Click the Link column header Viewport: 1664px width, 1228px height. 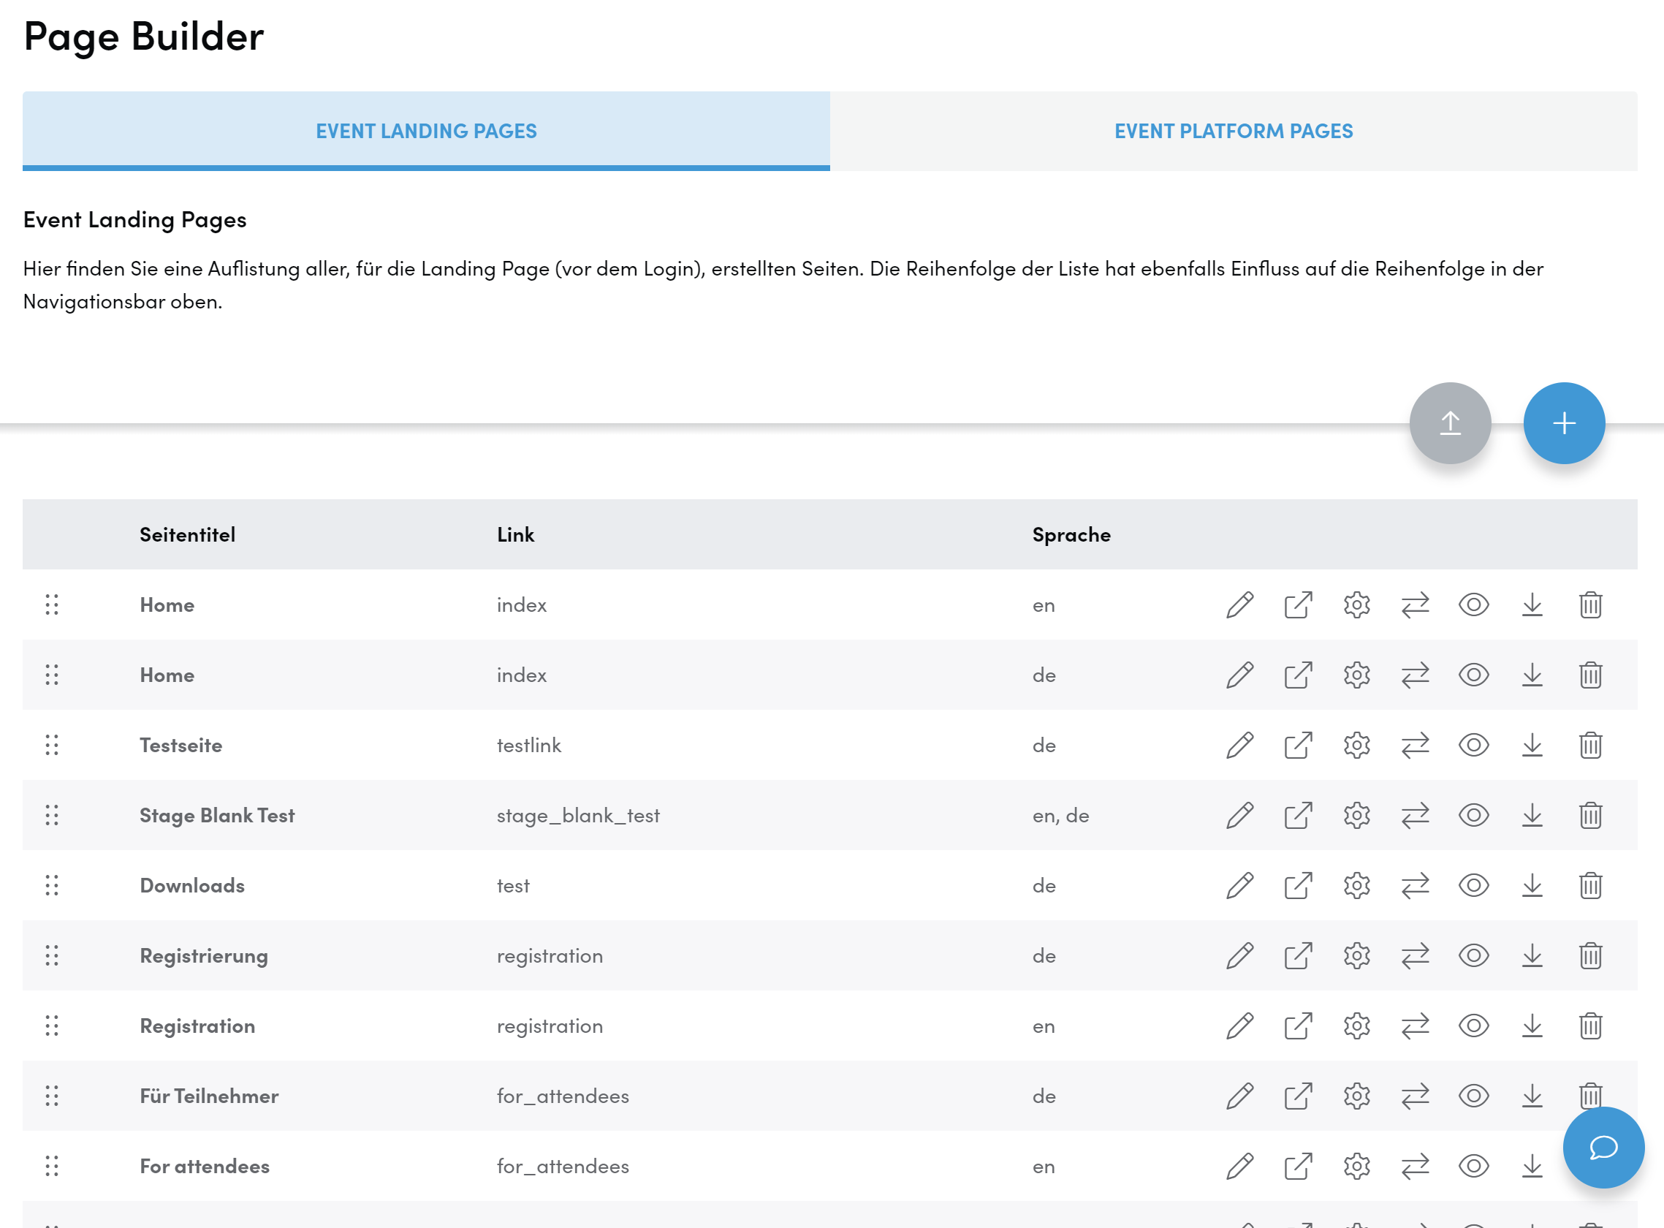[x=516, y=534]
